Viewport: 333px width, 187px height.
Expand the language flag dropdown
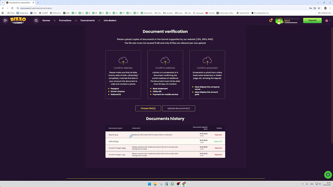click(327, 21)
